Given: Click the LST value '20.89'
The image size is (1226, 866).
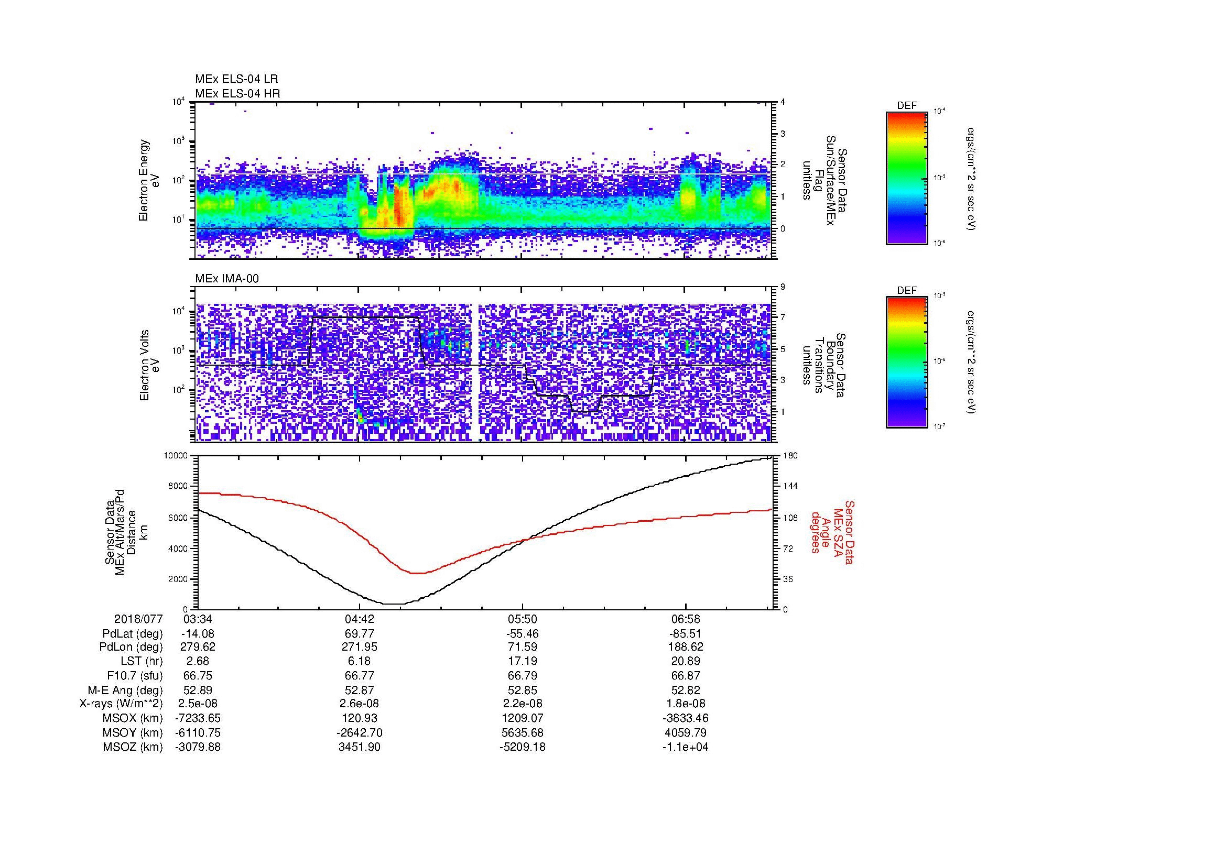Looking at the screenshot, I should coord(686,662).
